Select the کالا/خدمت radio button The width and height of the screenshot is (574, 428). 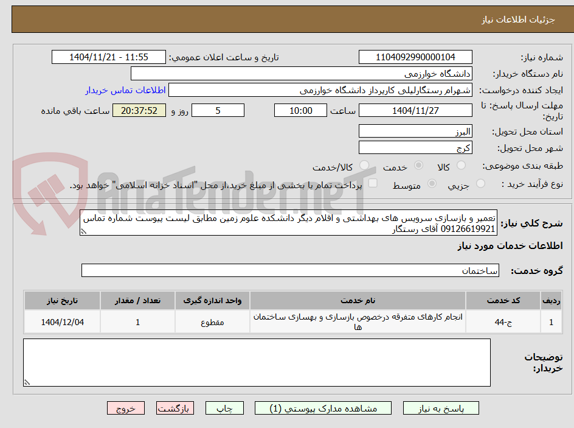[x=364, y=166]
